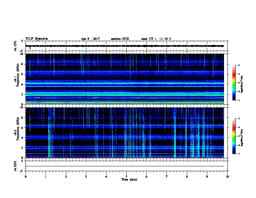Click the ch.1 frequency axis "8" tick label
256x198 pixels.
pos(22,64)
